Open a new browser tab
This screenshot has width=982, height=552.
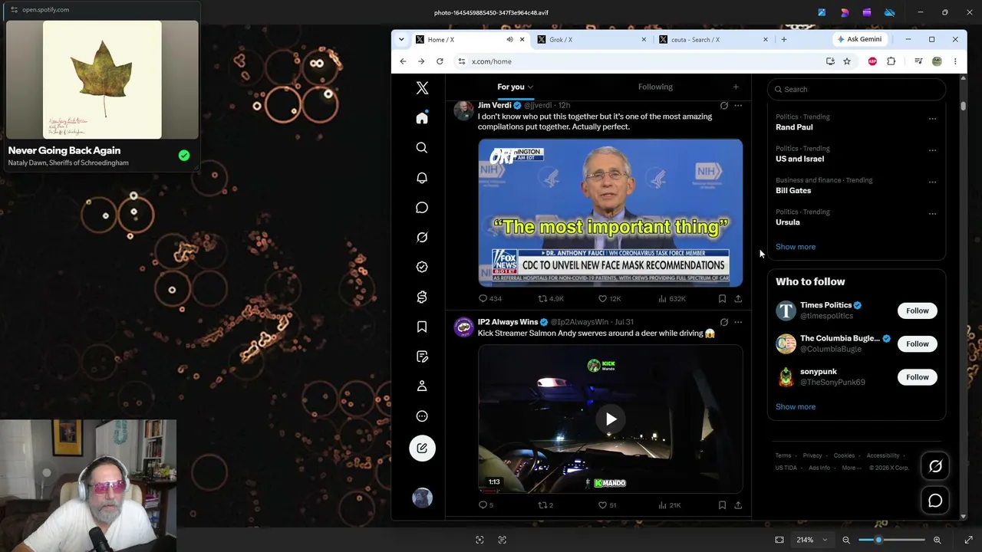click(x=783, y=39)
